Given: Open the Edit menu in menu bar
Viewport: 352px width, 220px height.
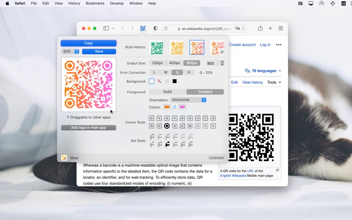Looking at the screenshot, I should point(46,4).
